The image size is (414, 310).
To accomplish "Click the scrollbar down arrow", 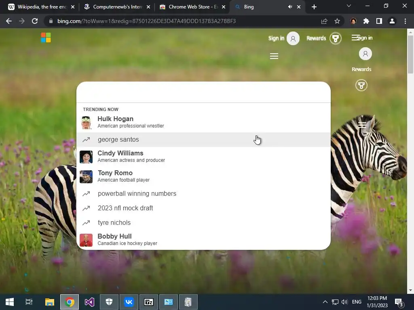I will (410, 290).
